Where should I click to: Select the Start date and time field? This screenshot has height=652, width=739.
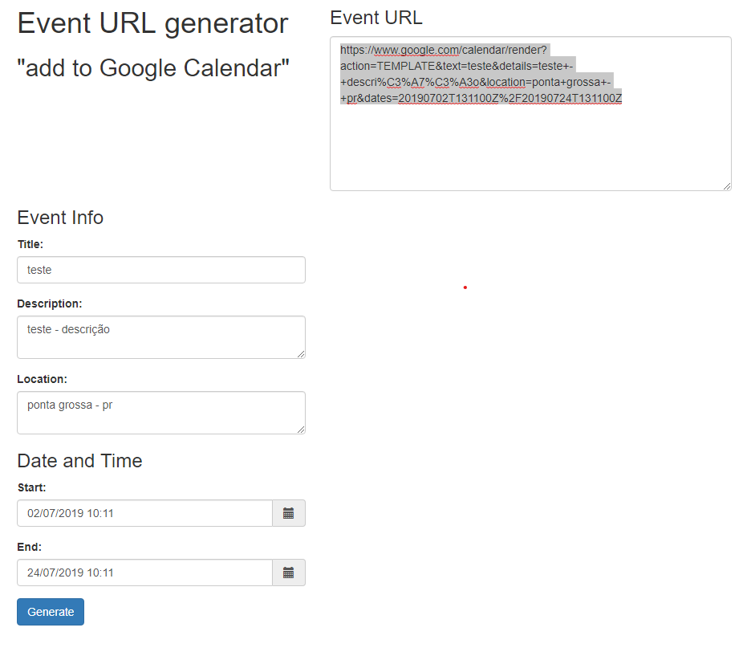coord(144,513)
